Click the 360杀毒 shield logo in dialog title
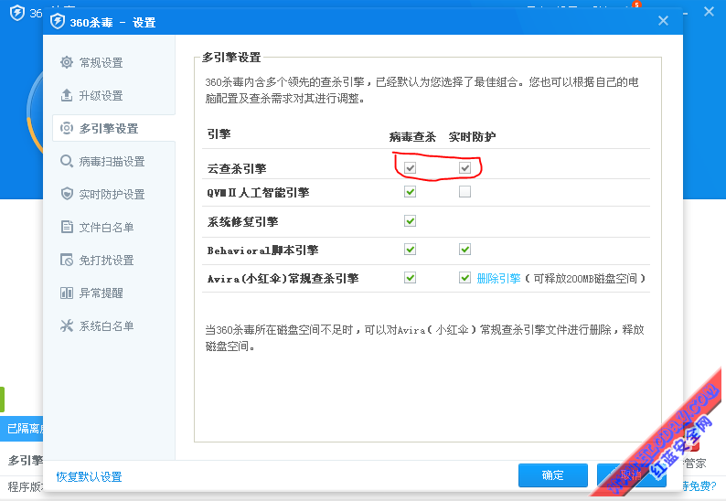726x501 pixels. pyautogui.click(x=58, y=21)
